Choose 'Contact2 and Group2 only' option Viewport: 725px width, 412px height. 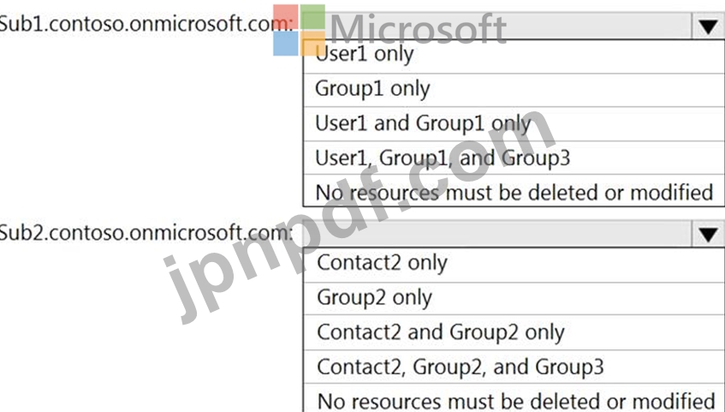(514, 333)
